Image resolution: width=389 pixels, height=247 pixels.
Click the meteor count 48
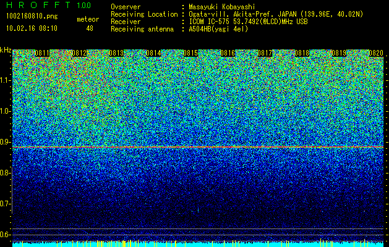coord(90,28)
